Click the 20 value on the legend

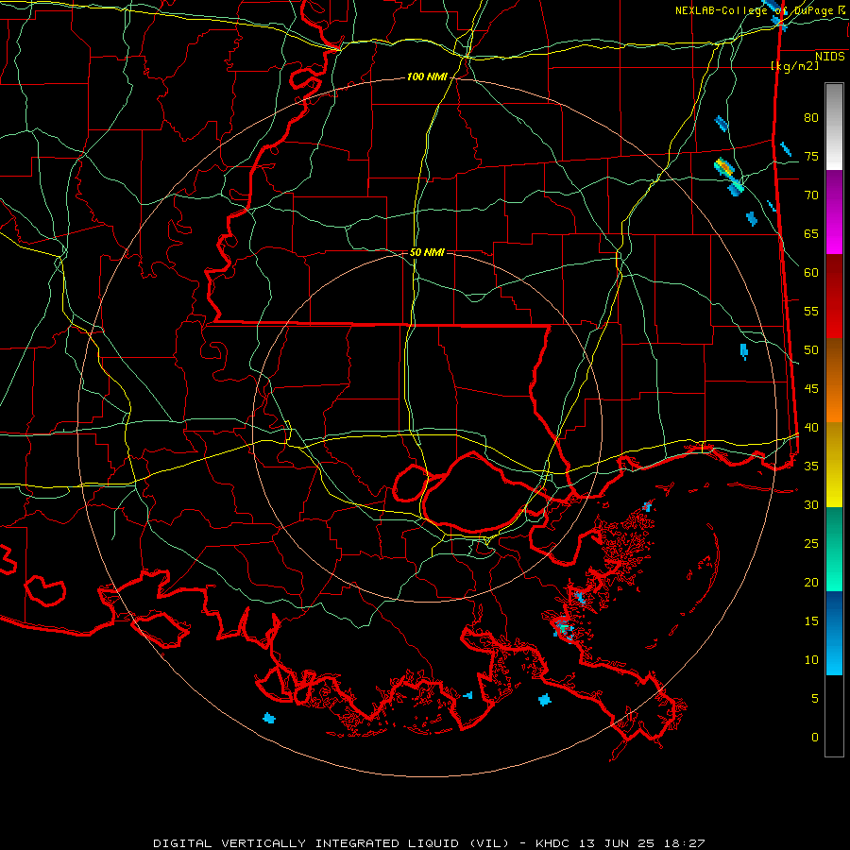(811, 583)
